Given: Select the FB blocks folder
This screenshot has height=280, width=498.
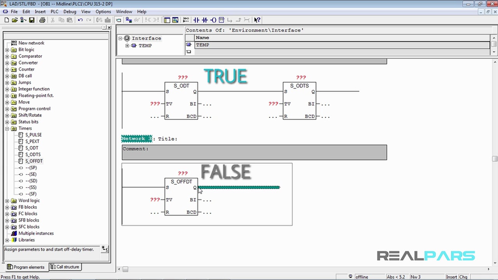Looking at the screenshot, I should tap(28, 207).
